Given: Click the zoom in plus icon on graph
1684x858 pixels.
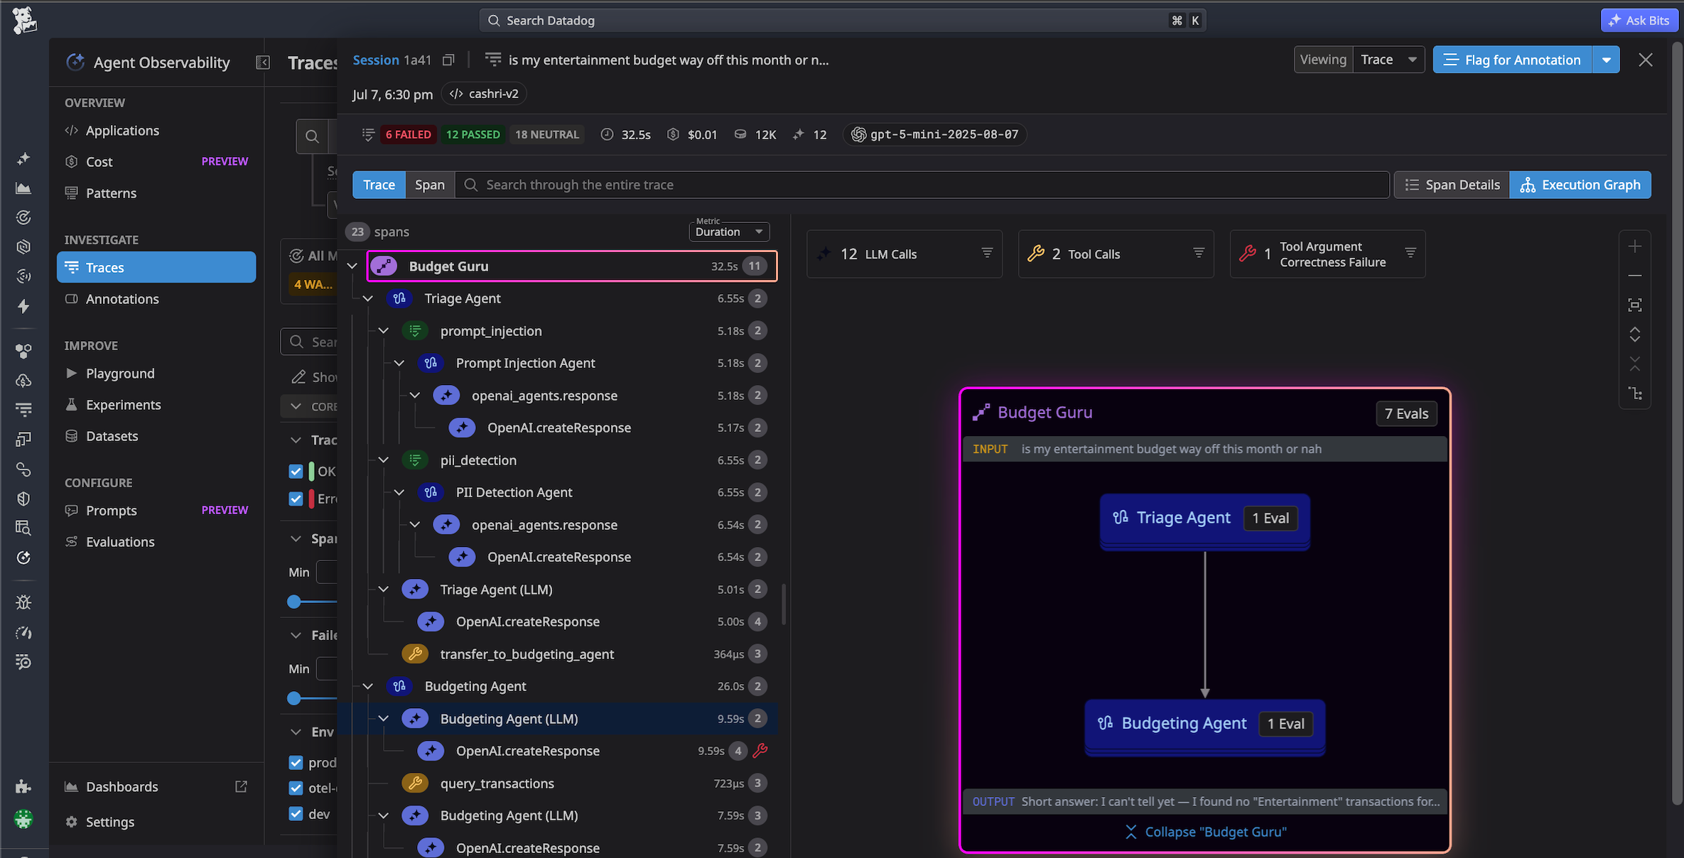Looking at the screenshot, I should click(1635, 246).
